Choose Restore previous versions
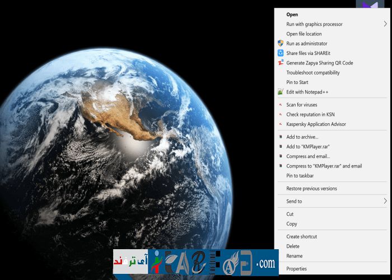392x280 pixels. coord(311,189)
